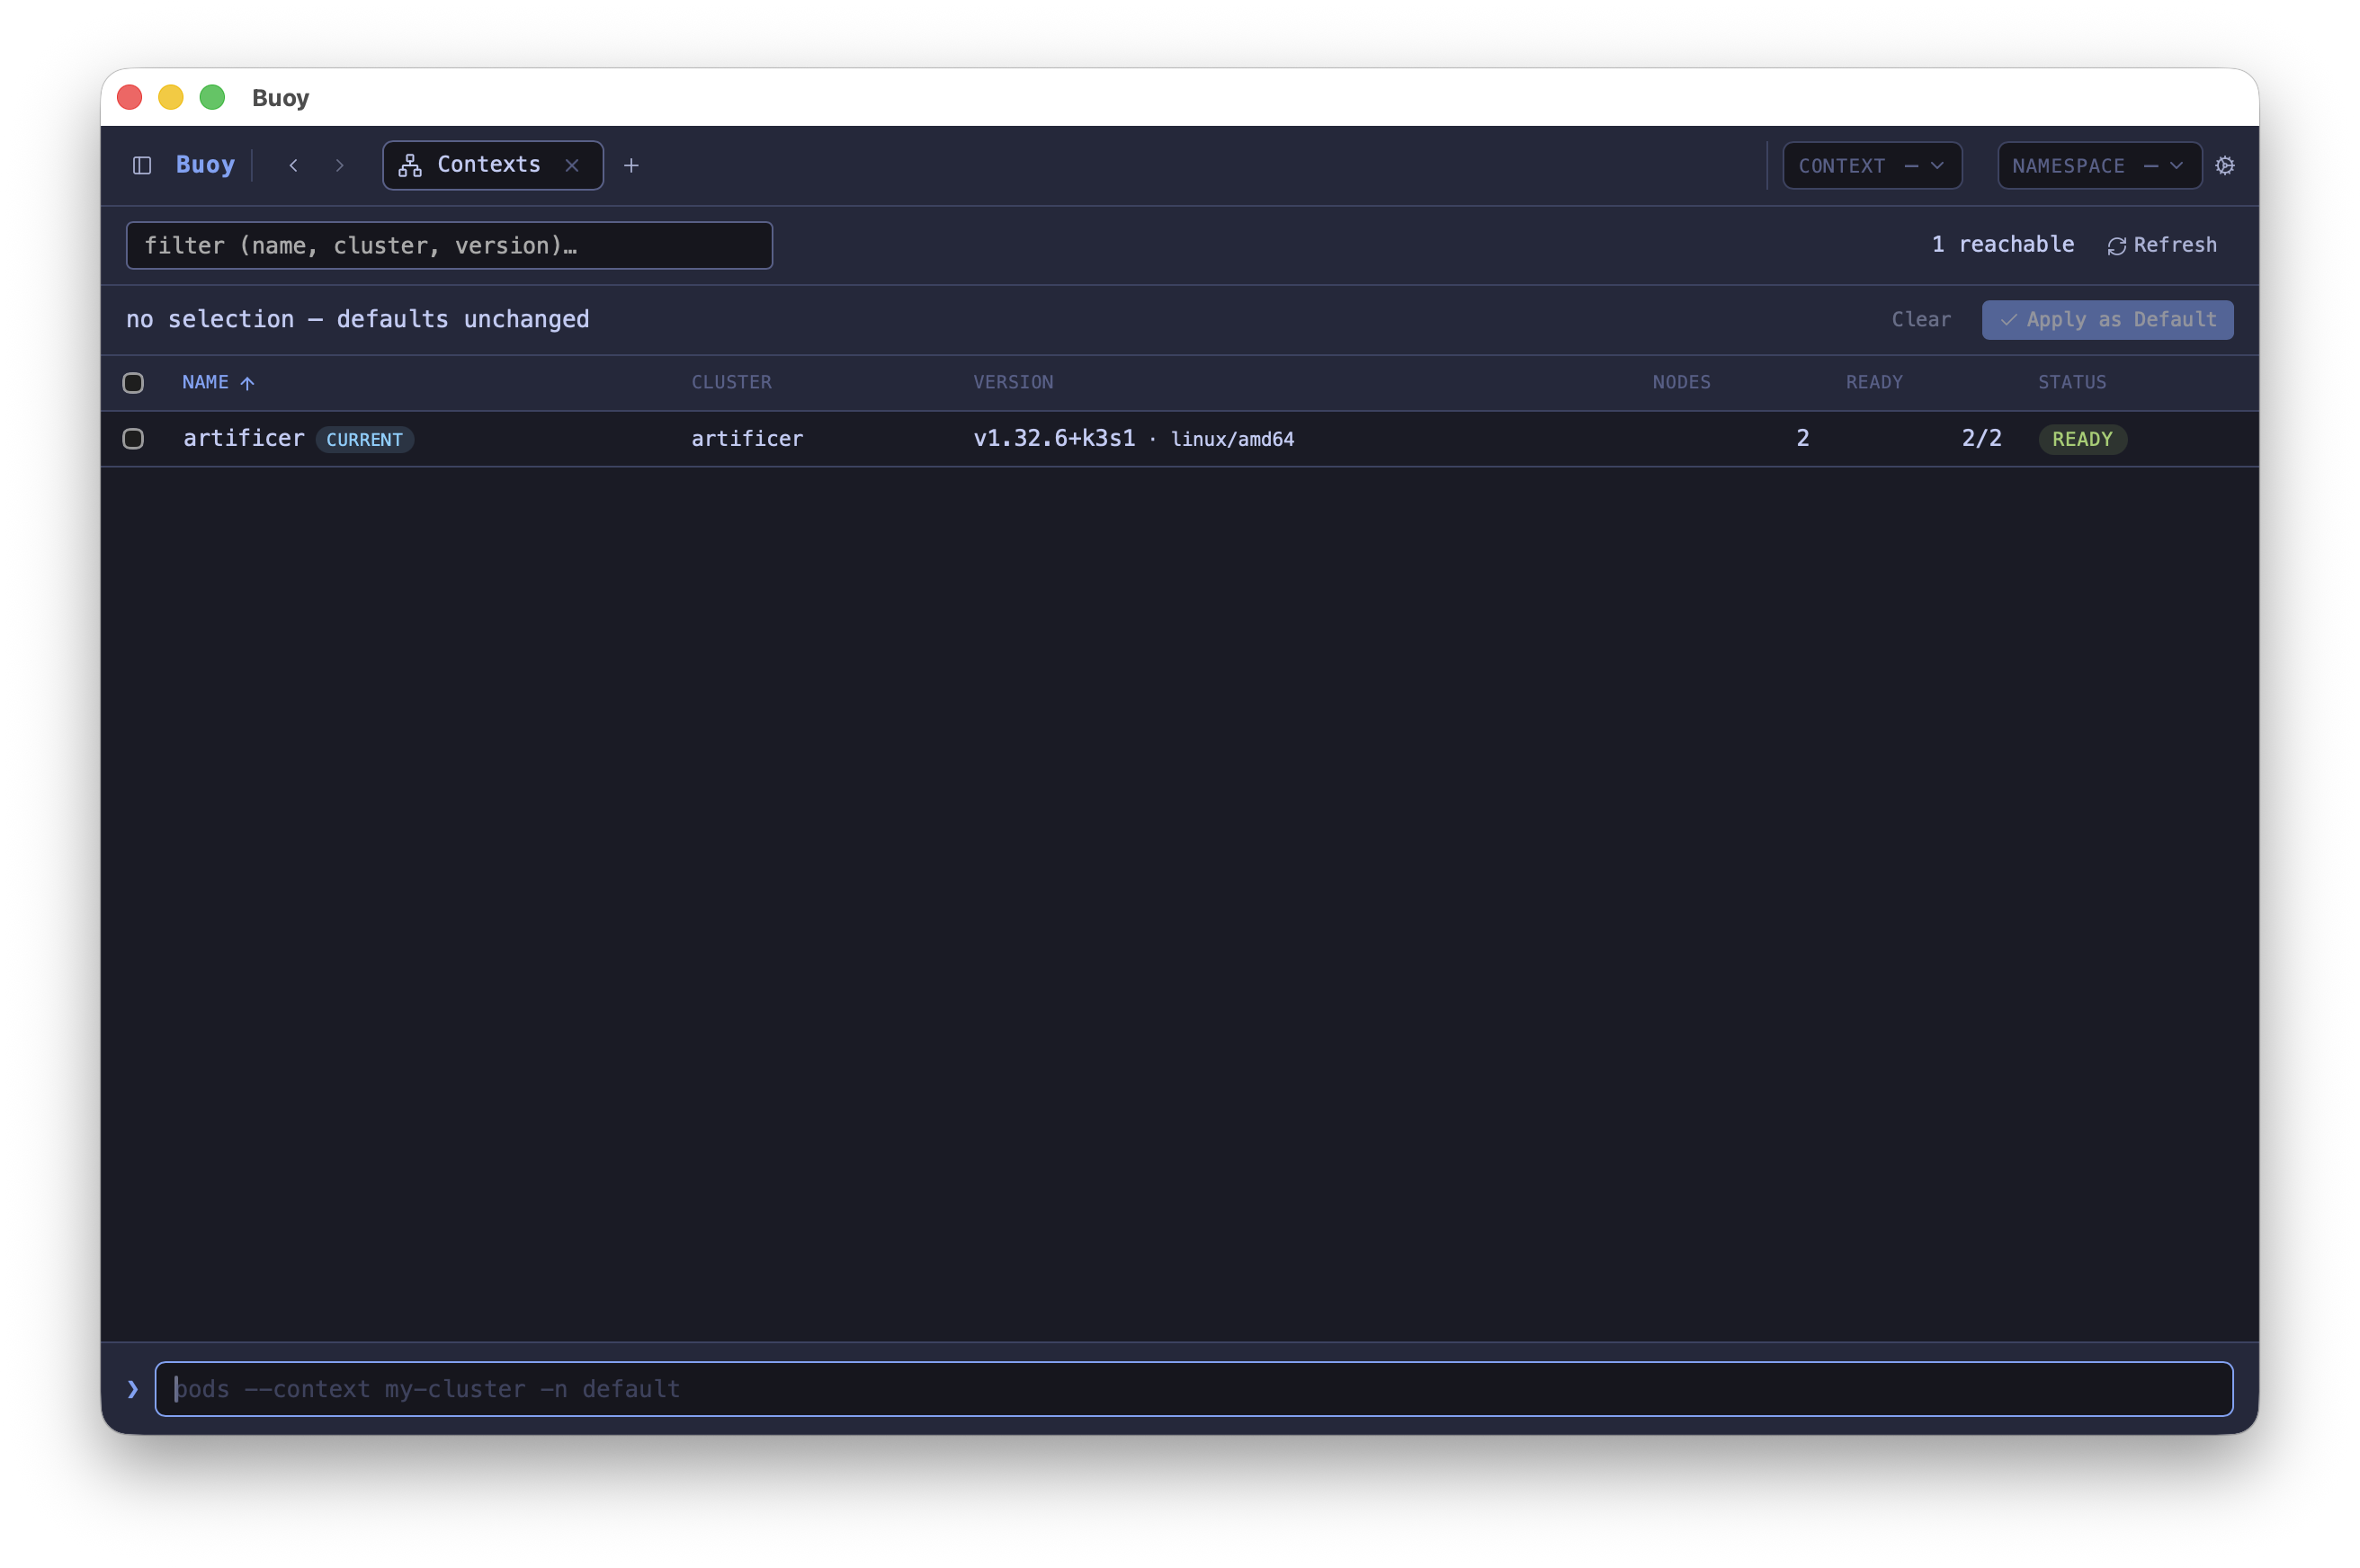Sort by the READY column header
This screenshot has height=1568, width=2360.
pyautogui.click(x=1873, y=382)
